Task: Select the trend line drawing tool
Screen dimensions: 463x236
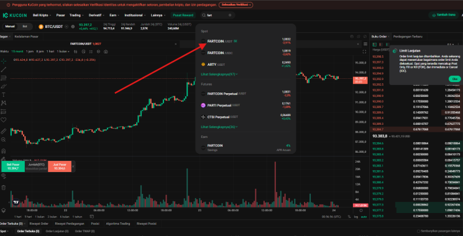Action: tap(4, 70)
